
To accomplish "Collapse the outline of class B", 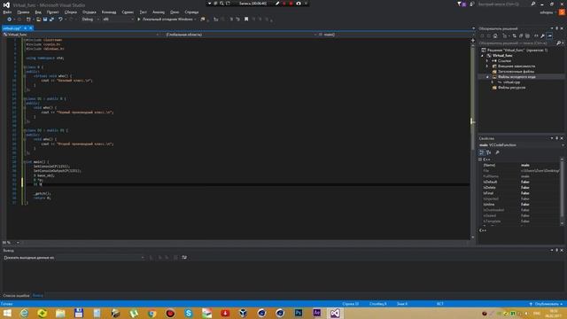I will (x=25, y=67).
